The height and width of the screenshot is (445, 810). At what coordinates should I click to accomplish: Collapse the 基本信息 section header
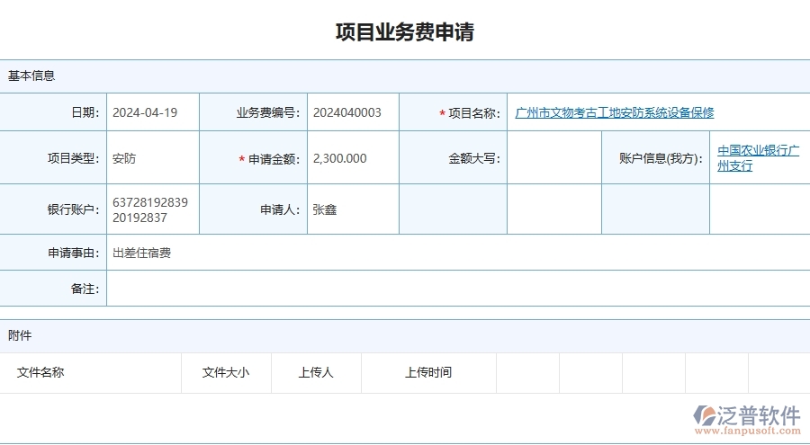coord(31,76)
